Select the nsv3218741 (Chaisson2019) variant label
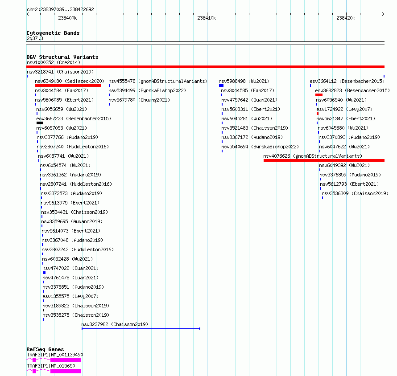This screenshot has height=376, width=397. tap(60, 72)
